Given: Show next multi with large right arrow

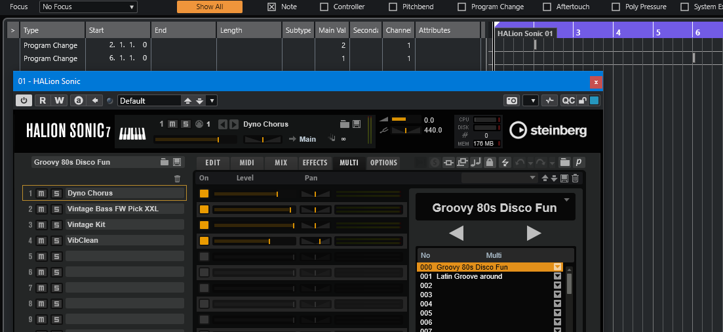Looking at the screenshot, I should tap(534, 233).
